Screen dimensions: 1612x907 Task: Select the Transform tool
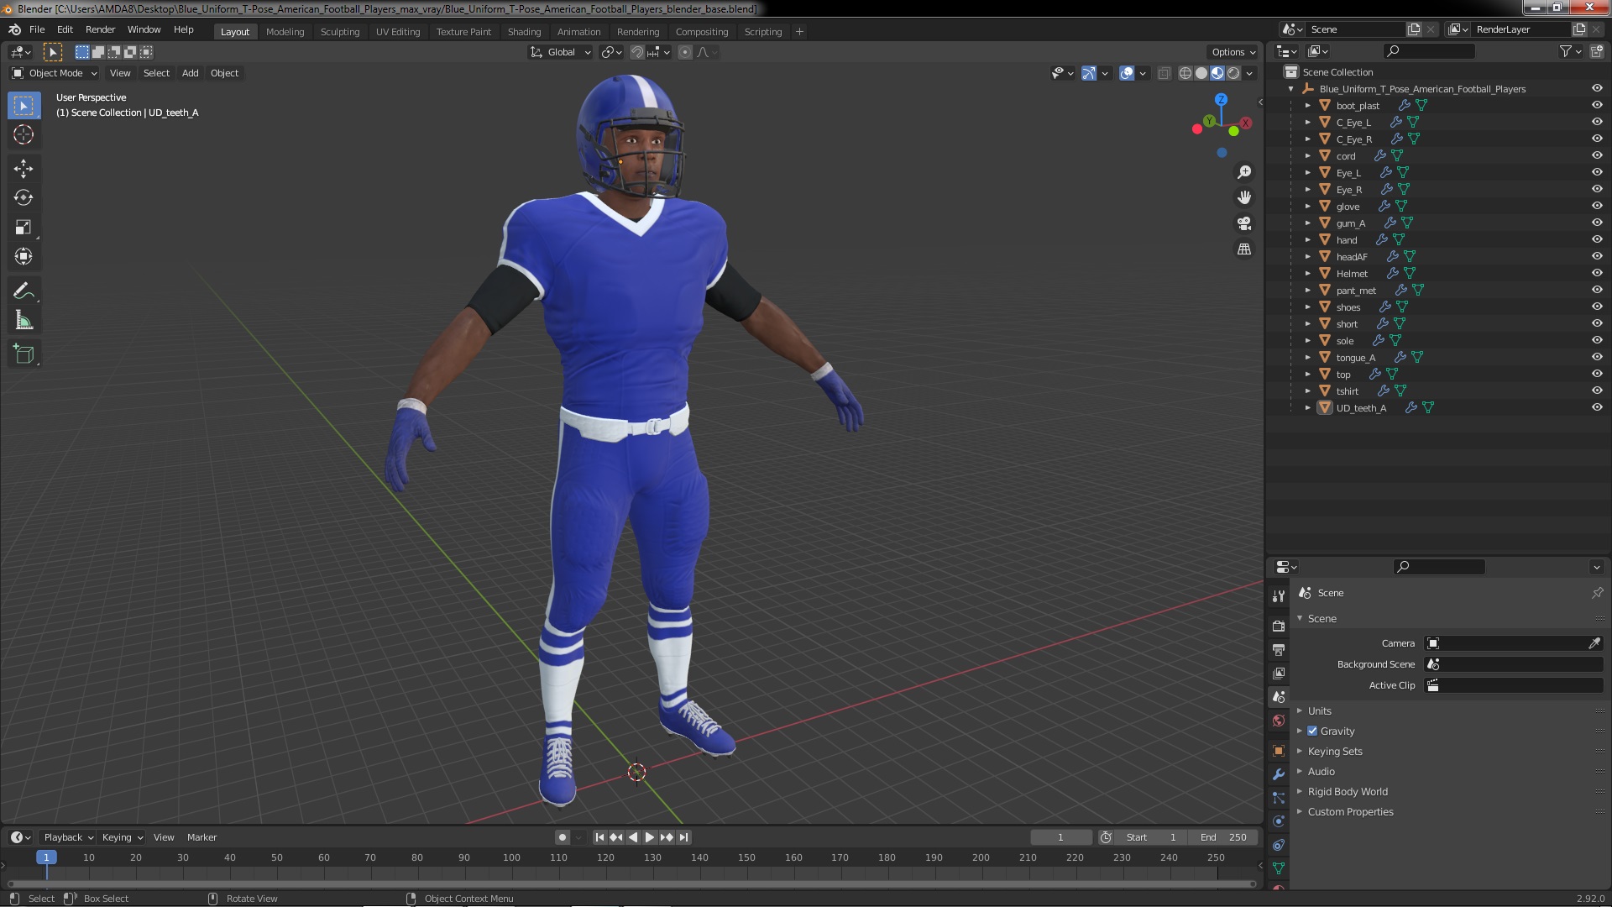click(x=24, y=257)
